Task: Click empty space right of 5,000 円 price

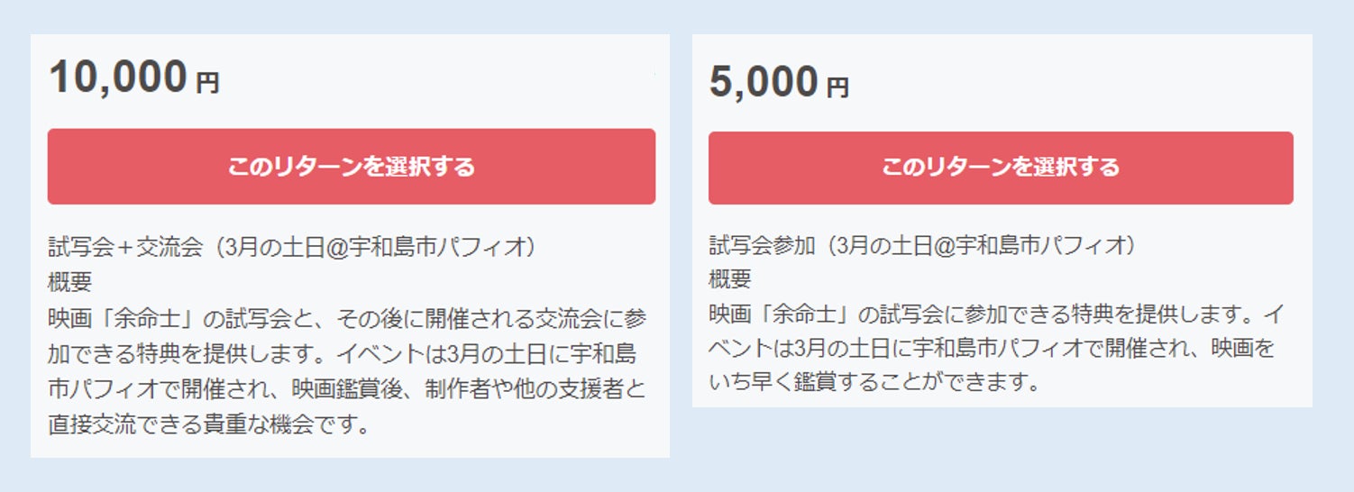Action: (x=1064, y=83)
